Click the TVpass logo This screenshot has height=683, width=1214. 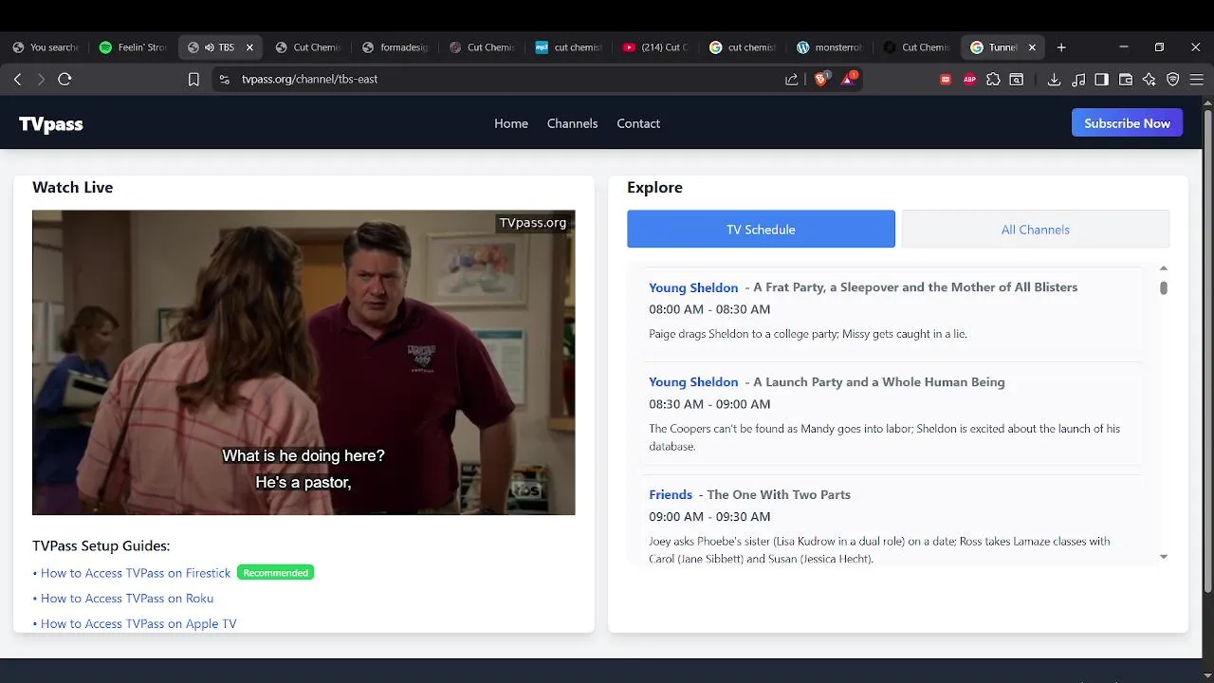click(x=51, y=123)
